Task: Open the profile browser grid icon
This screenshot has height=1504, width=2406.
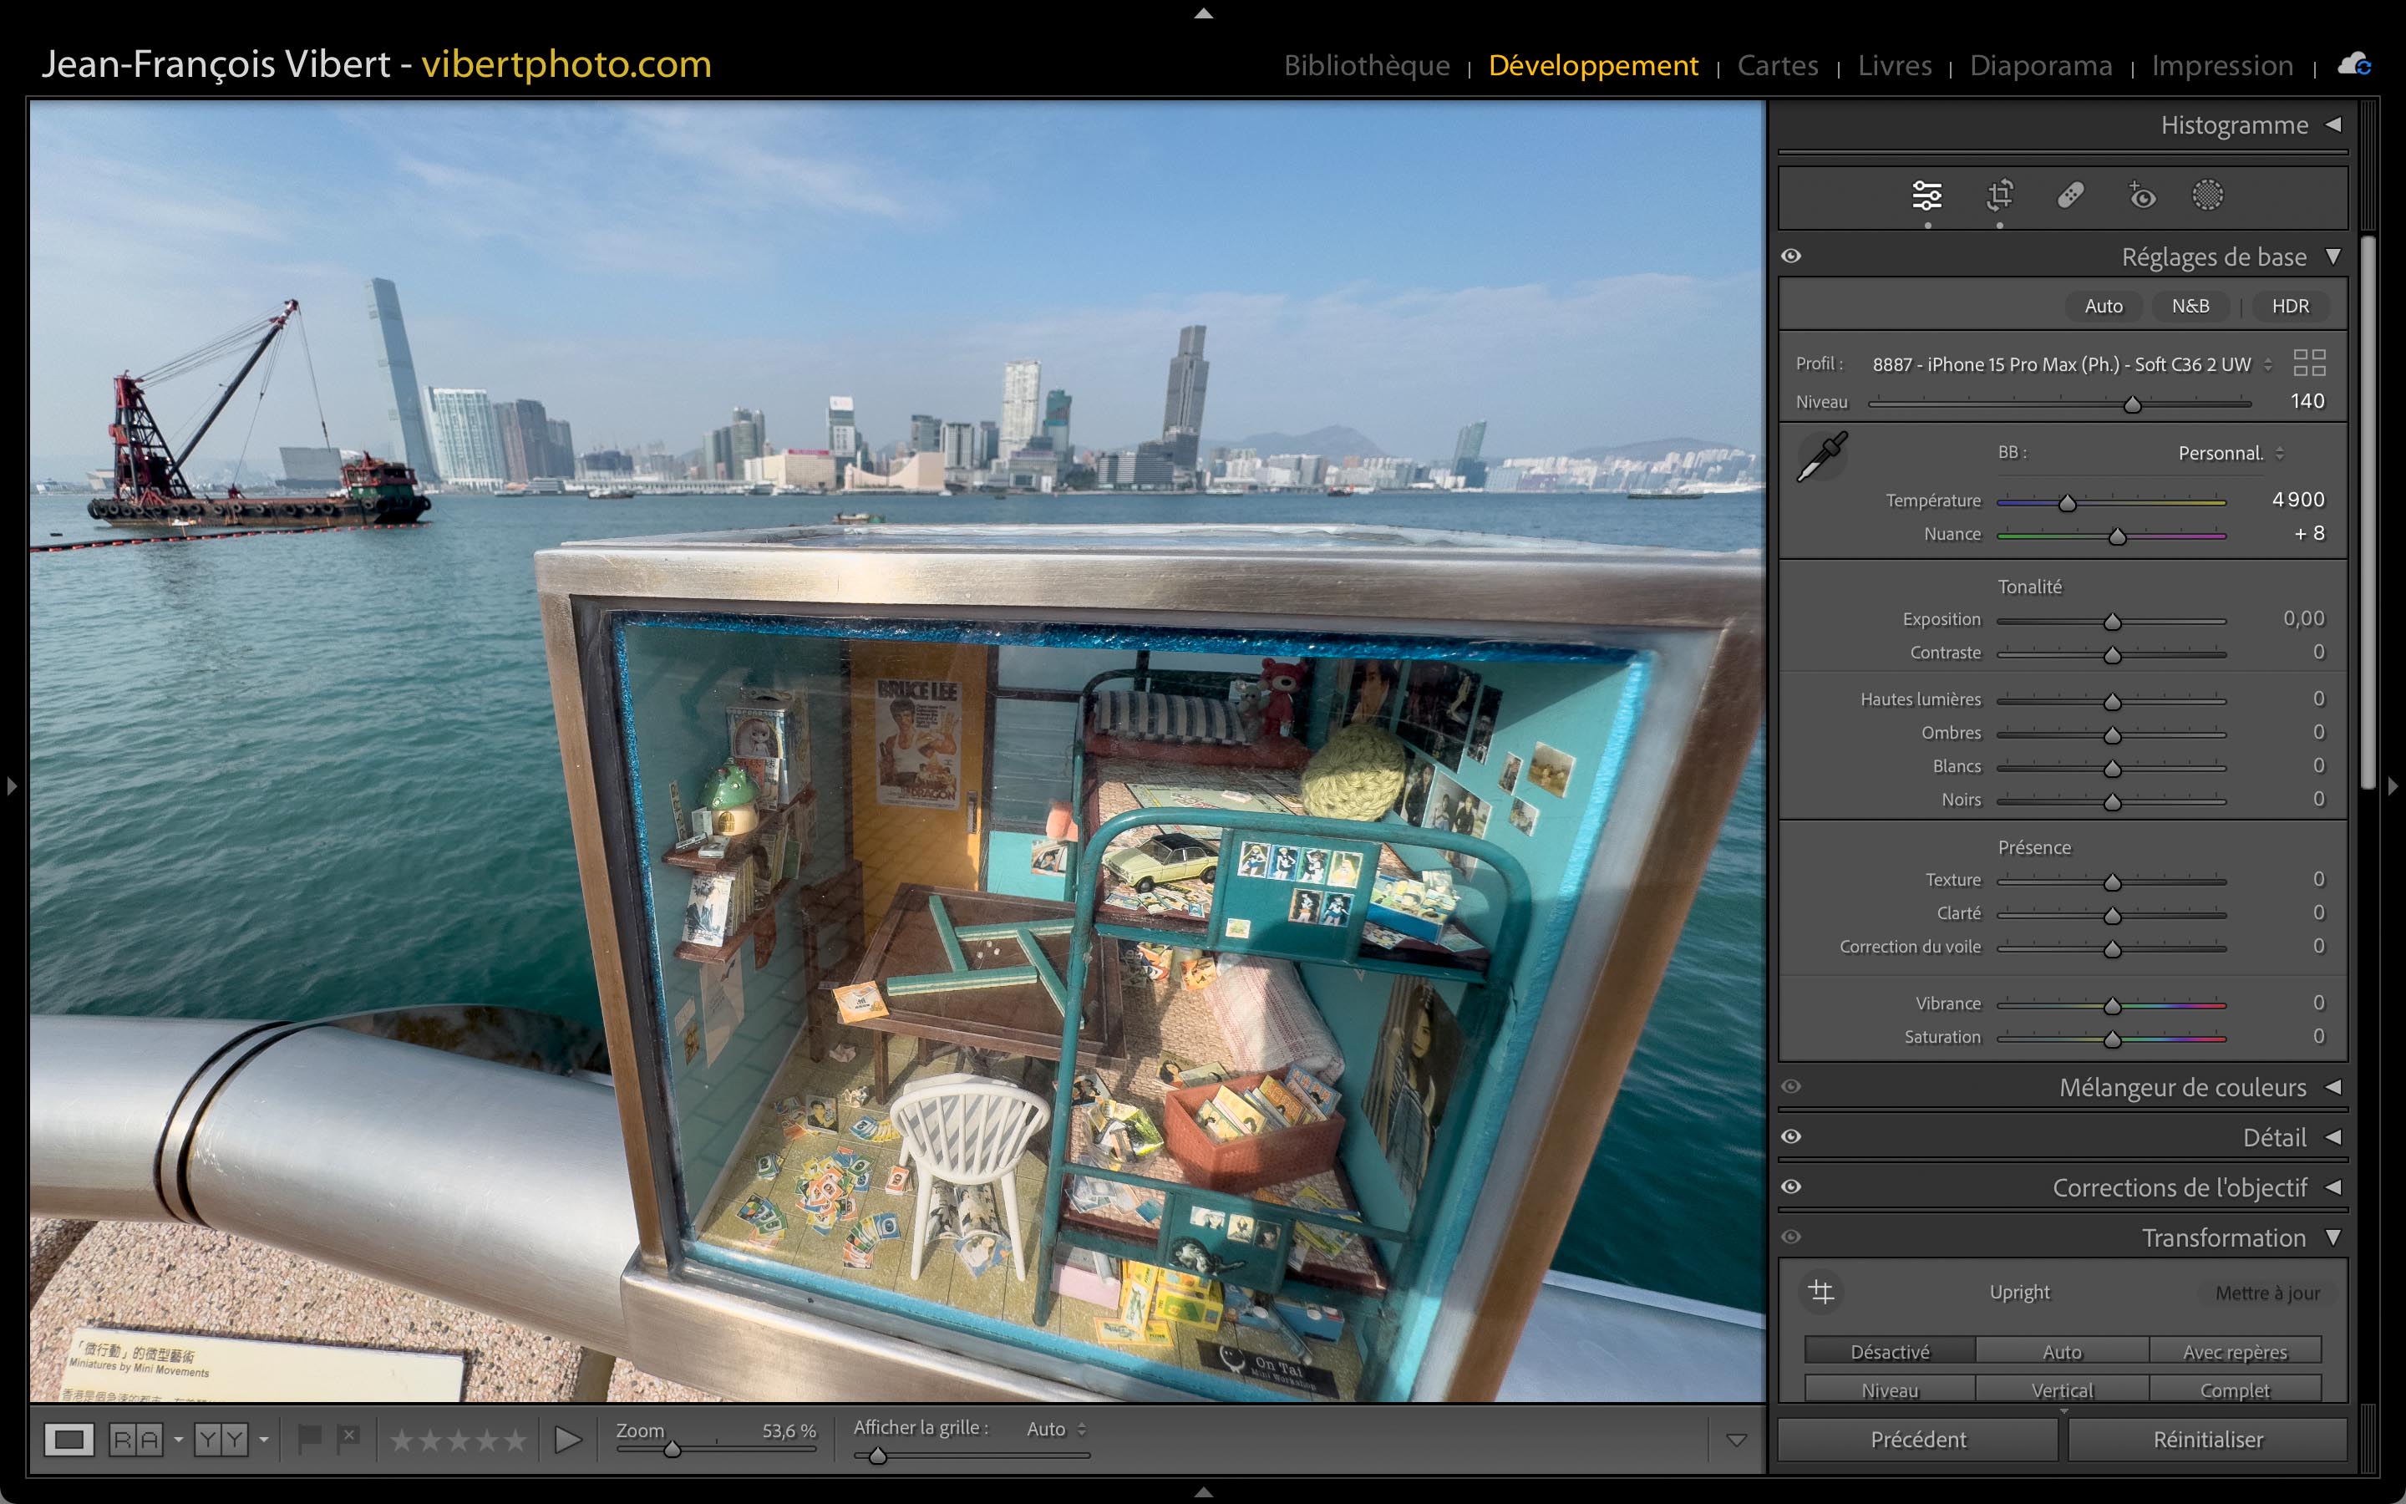Action: tap(2308, 363)
